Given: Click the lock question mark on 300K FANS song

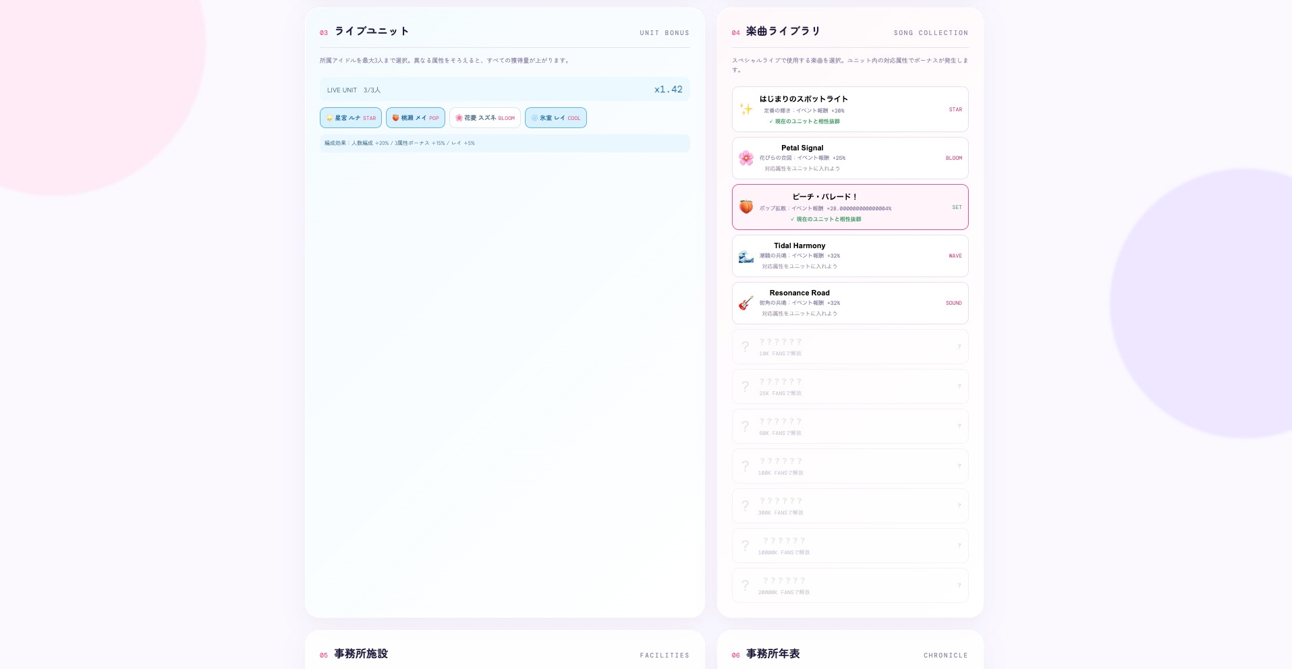Looking at the screenshot, I should click(x=745, y=506).
